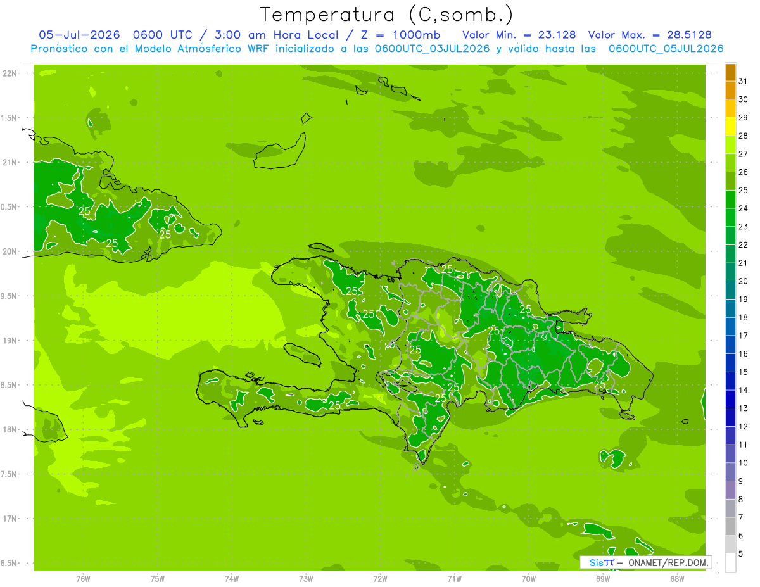Click the "68W" longitude axis label

point(677,579)
